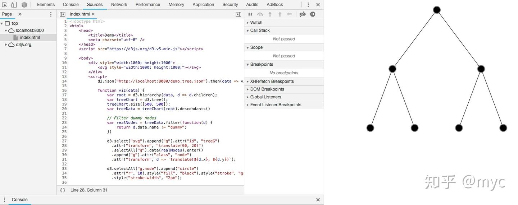Switch to the Audits tab

tap(252, 5)
